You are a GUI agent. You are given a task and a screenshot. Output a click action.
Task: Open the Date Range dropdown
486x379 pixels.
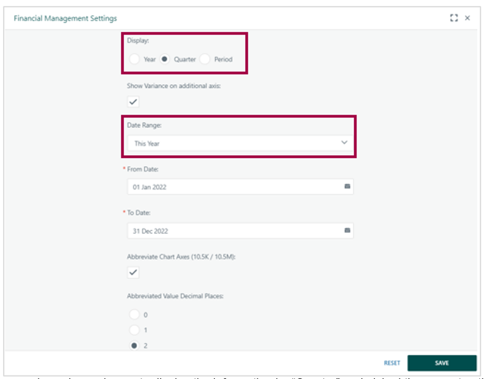(x=240, y=143)
